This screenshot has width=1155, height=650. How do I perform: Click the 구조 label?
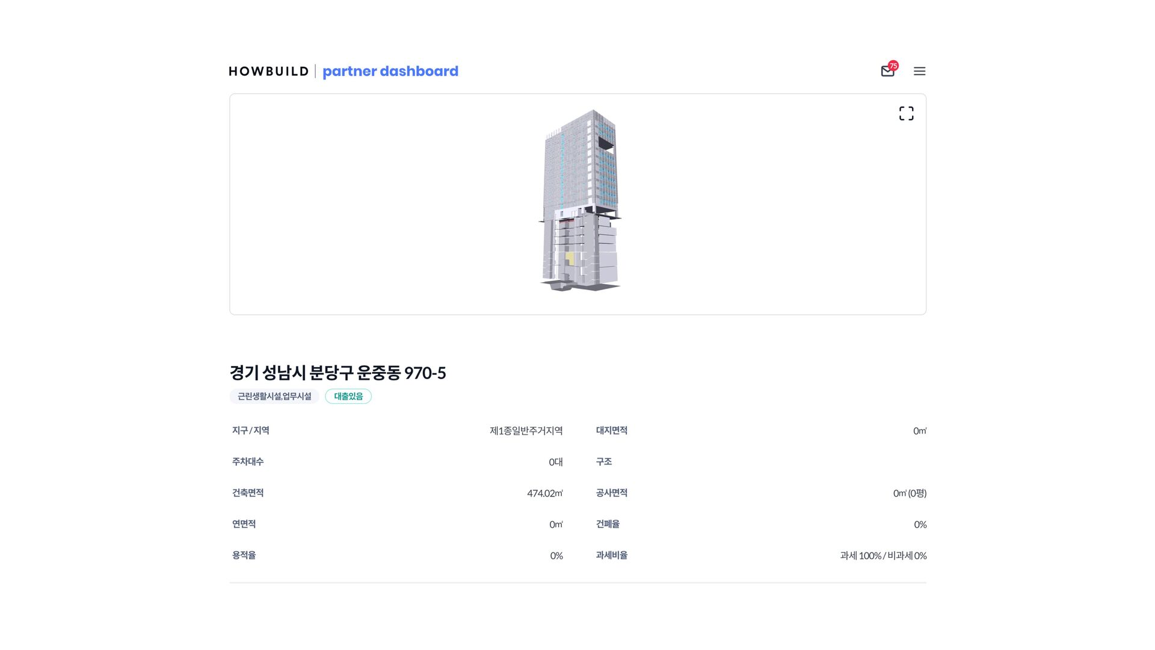pos(603,462)
